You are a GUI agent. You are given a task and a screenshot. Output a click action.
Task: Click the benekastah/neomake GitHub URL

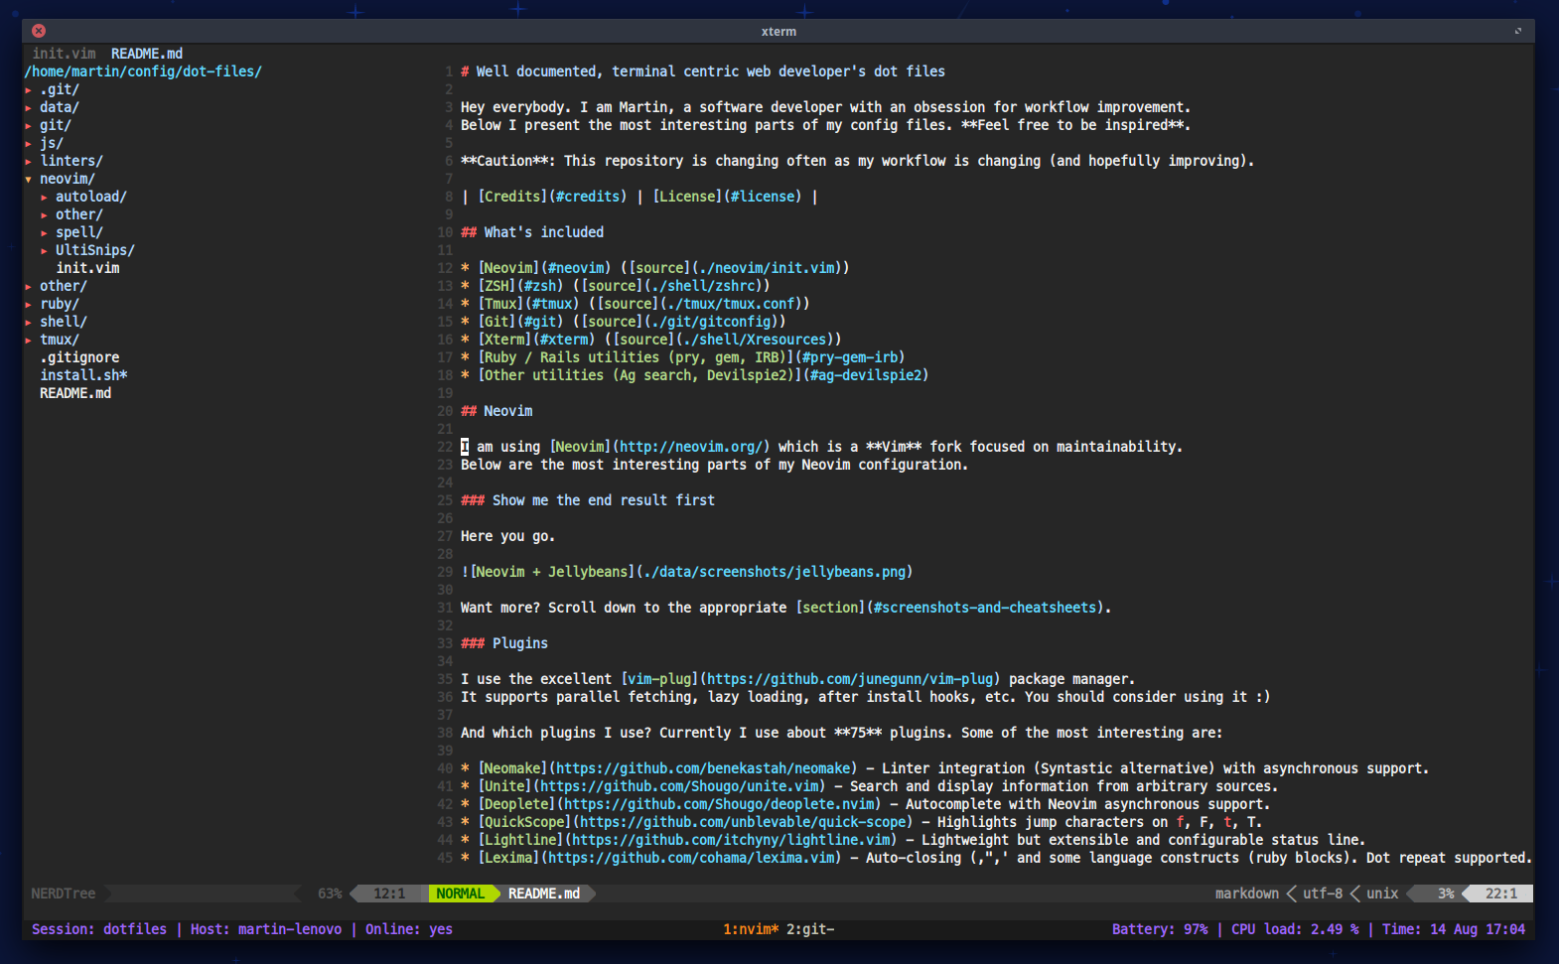pos(703,768)
